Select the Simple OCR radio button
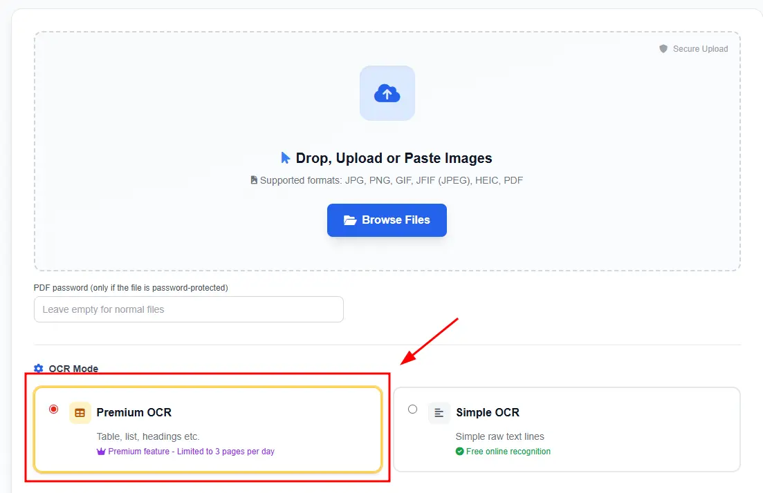The image size is (763, 493). [x=413, y=409]
